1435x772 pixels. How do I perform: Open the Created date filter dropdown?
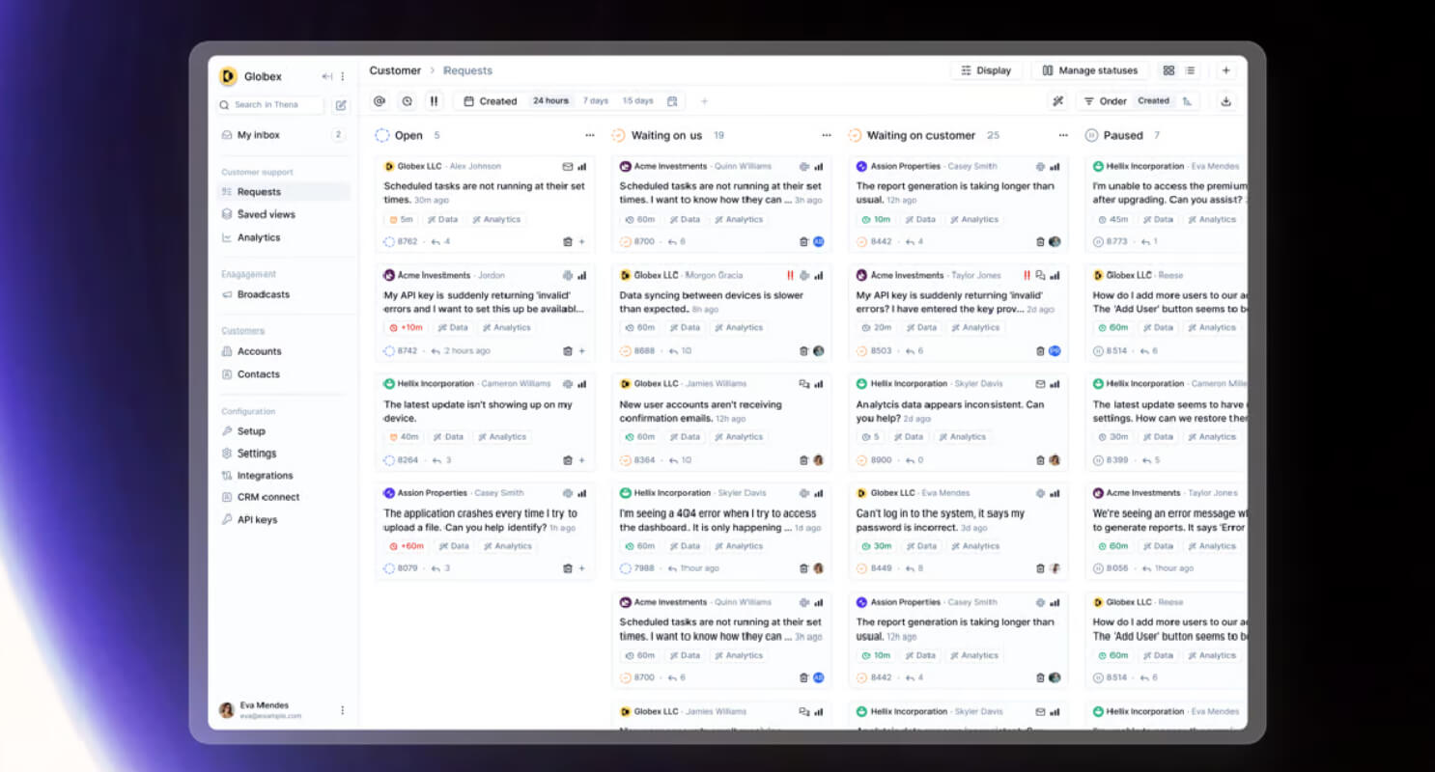[491, 100]
